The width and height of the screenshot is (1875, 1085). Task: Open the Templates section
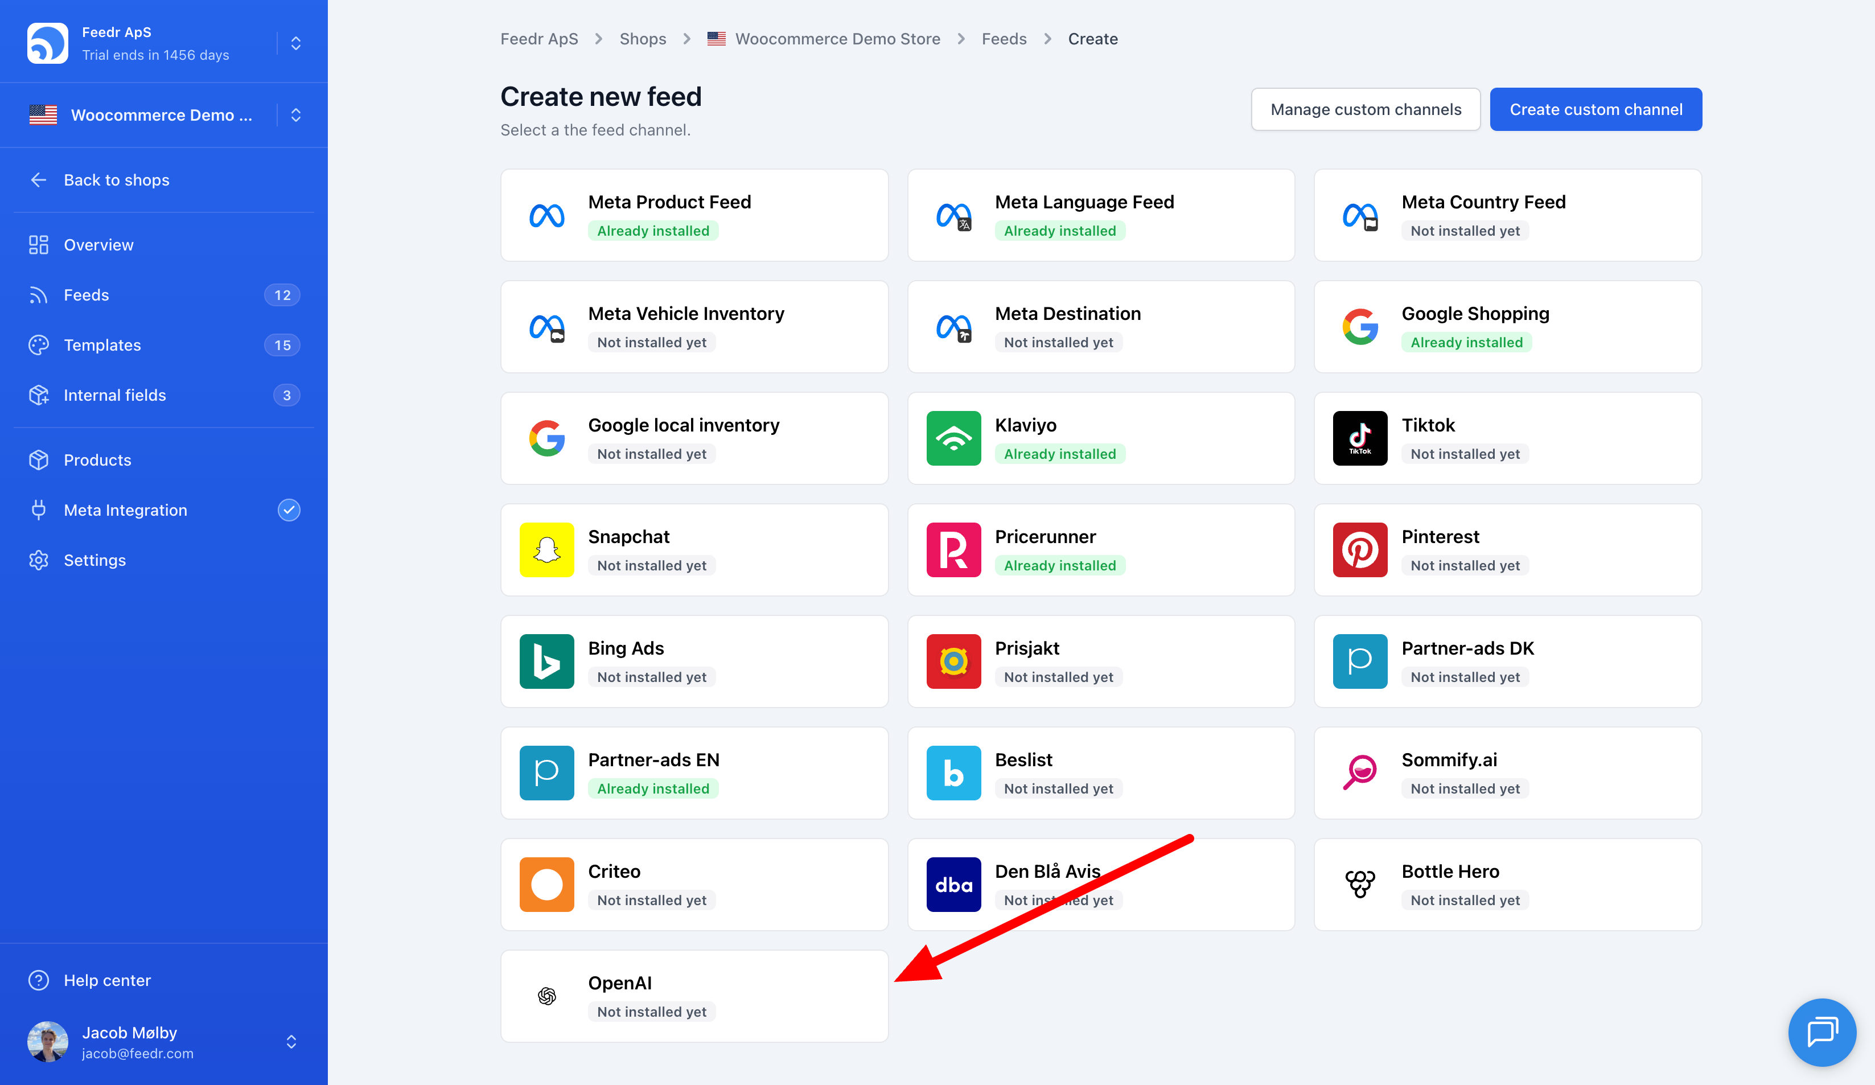click(x=164, y=344)
